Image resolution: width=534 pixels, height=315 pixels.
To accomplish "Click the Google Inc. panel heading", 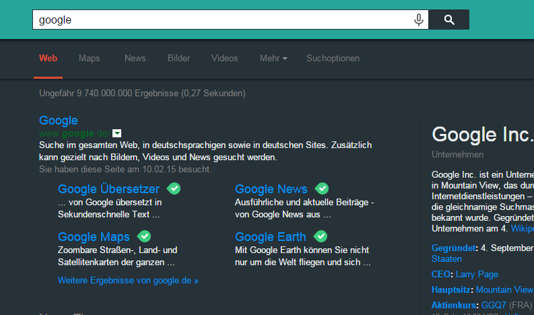I will (483, 134).
